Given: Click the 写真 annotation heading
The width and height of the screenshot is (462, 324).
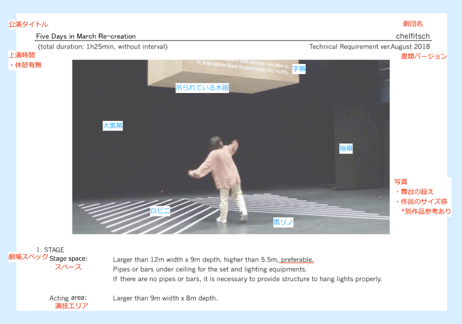Looking at the screenshot, I should click(x=401, y=181).
